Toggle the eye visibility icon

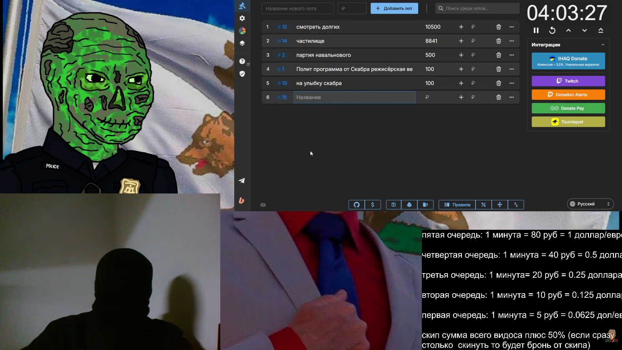pyautogui.click(x=263, y=205)
